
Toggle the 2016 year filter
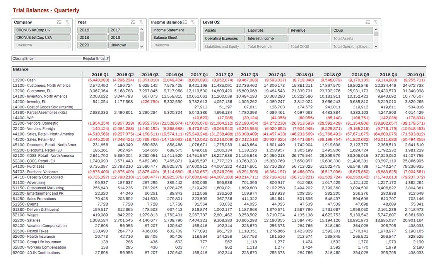(92, 30)
